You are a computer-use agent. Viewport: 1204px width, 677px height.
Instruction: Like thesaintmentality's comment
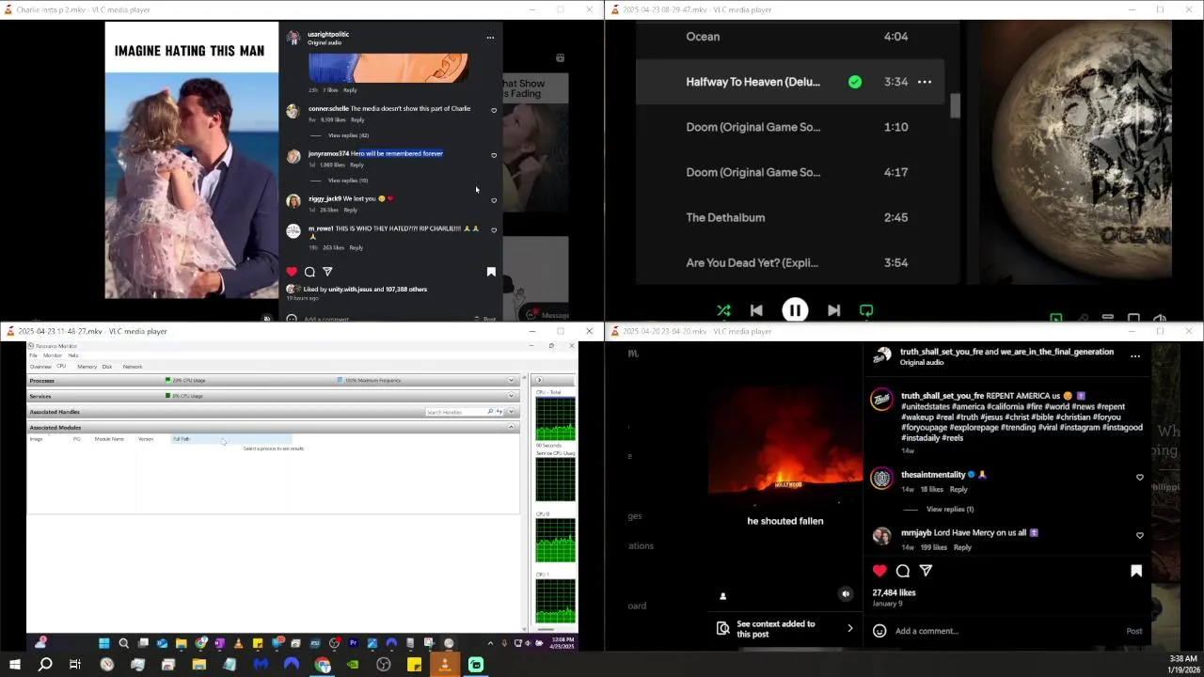pyautogui.click(x=1140, y=478)
